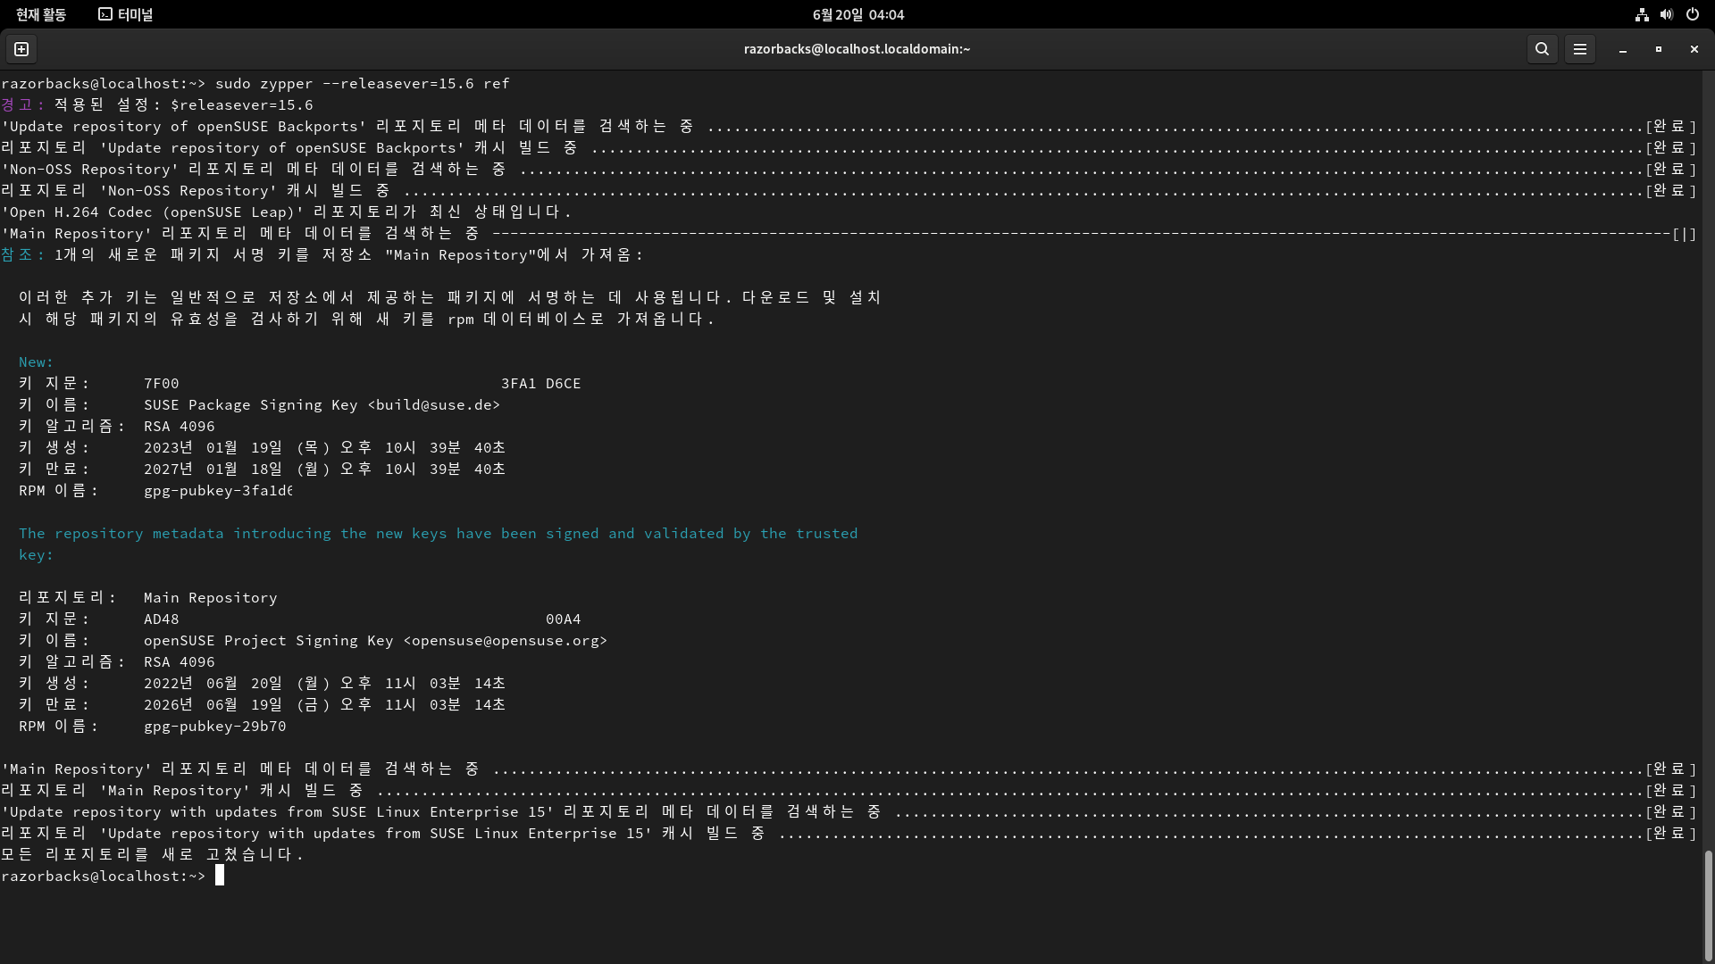Click the razorbacks@localhost.localdomain window title
This screenshot has height=964, width=1715.
click(x=857, y=49)
